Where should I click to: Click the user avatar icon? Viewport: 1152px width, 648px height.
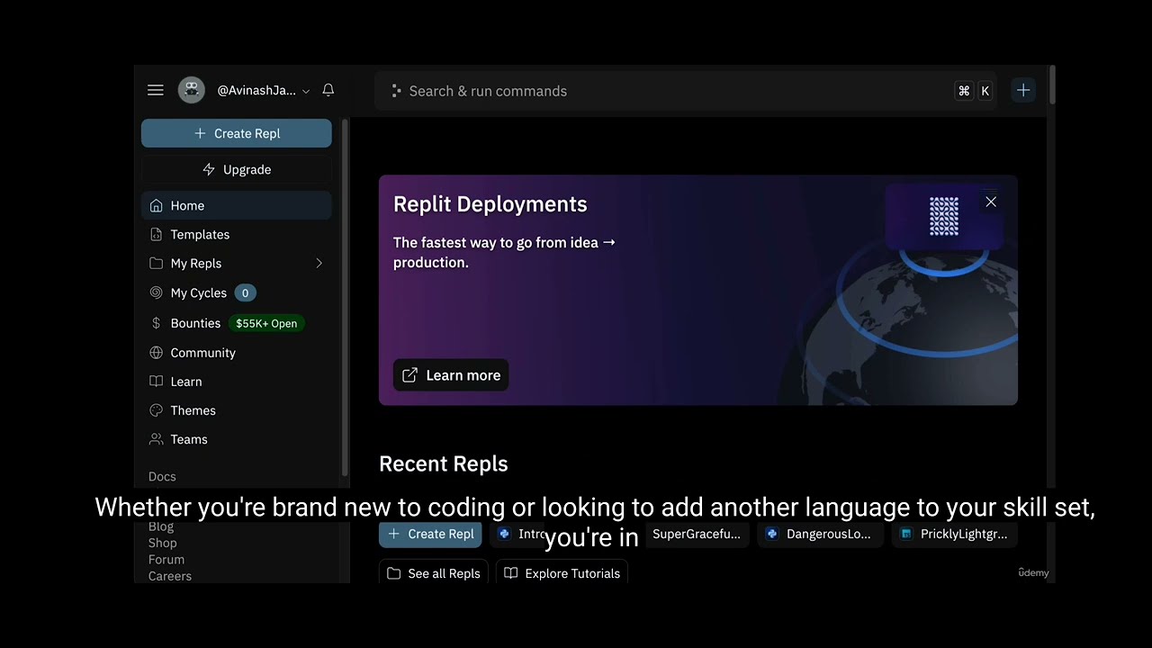click(x=191, y=90)
